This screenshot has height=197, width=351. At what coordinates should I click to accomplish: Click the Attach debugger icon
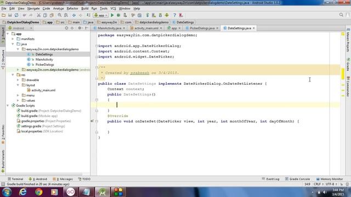click(125, 15)
